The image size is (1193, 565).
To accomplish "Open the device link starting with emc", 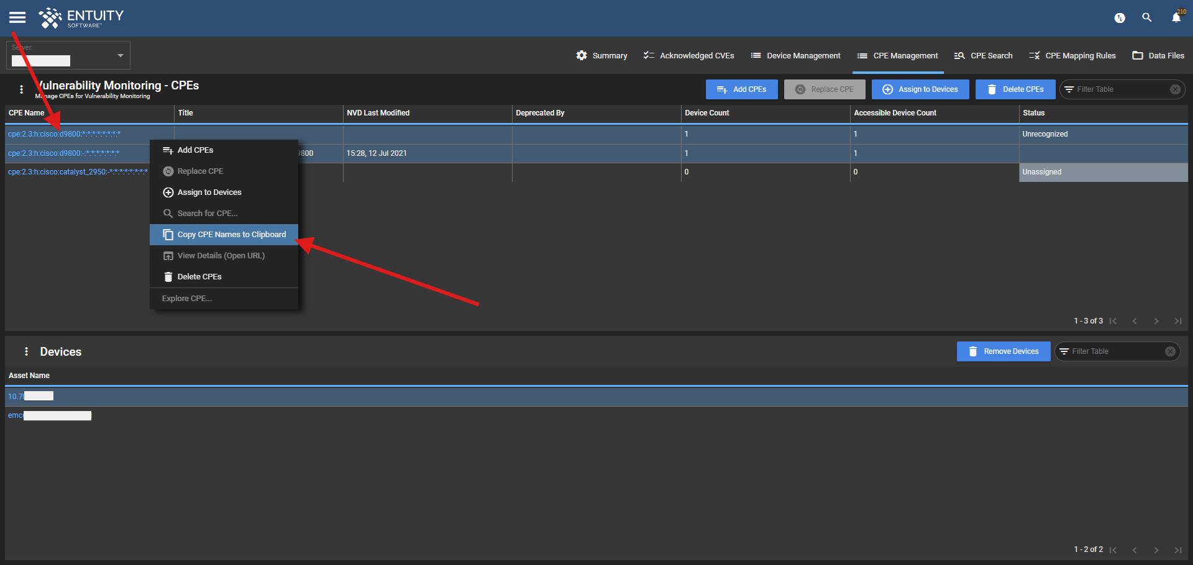I will tap(50, 415).
